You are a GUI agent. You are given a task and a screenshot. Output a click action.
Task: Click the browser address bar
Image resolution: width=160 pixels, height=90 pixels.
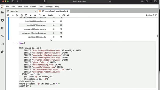(x=79, y=1)
